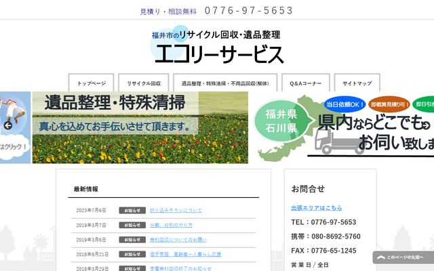Click お知らせ tag in 2023年7月6日 row

tap(132, 211)
